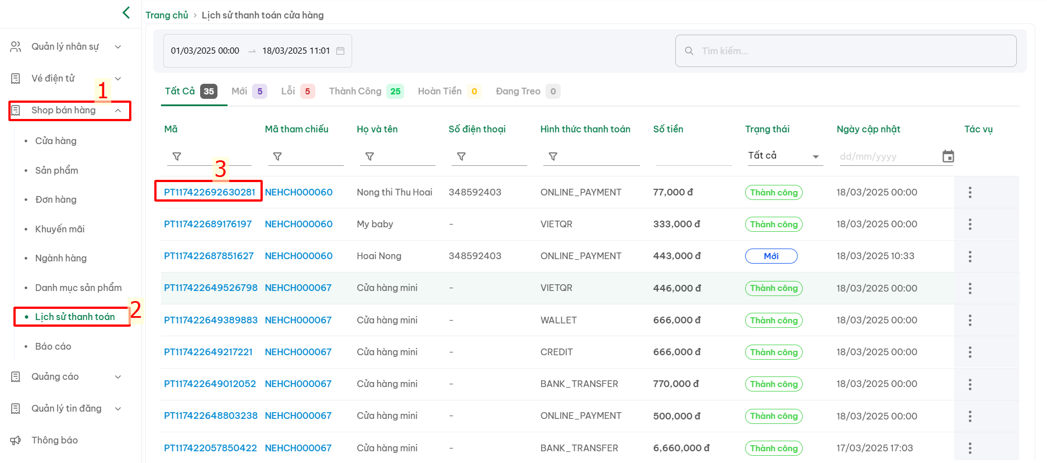Open payment link PT117422689176197
The image size is (1047, 463).
(x=208, y=224)
